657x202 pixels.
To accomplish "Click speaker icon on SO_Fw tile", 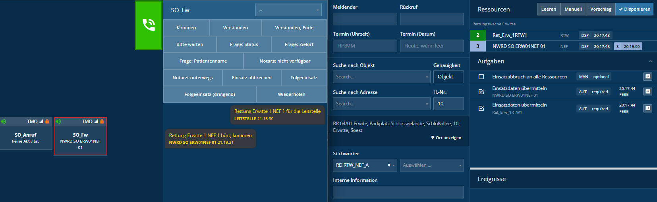I will (58, 122).
